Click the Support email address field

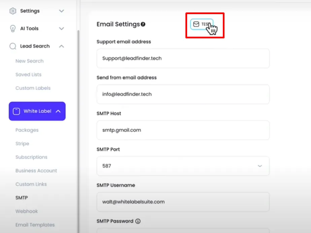(183, 58)
